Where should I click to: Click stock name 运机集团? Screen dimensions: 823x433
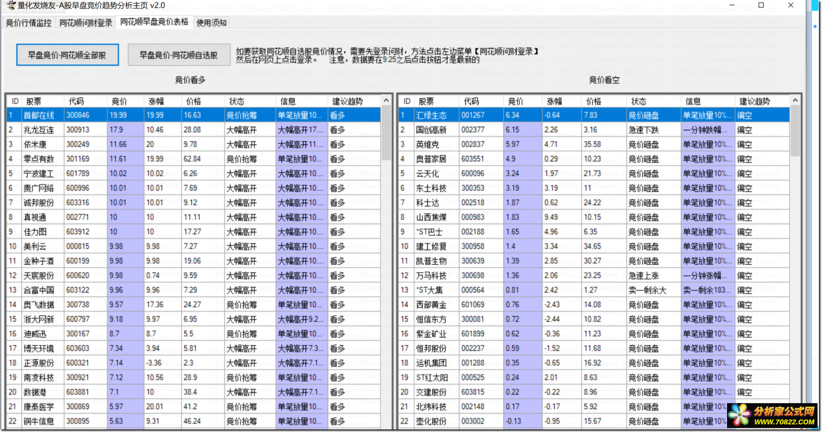(431, 363)
